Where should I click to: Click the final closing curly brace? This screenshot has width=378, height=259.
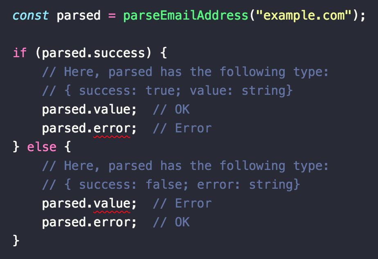pos(16,241)
